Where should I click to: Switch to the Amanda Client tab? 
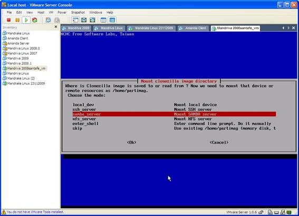[193, 28]
